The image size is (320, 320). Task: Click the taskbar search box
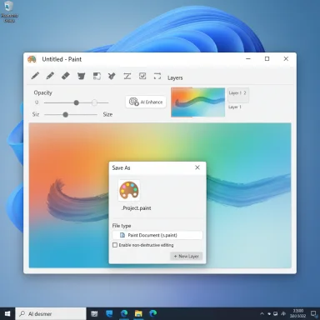coord(51,314)
